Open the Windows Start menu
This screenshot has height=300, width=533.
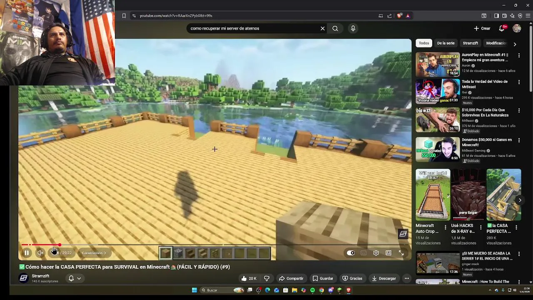coord(194,290)
